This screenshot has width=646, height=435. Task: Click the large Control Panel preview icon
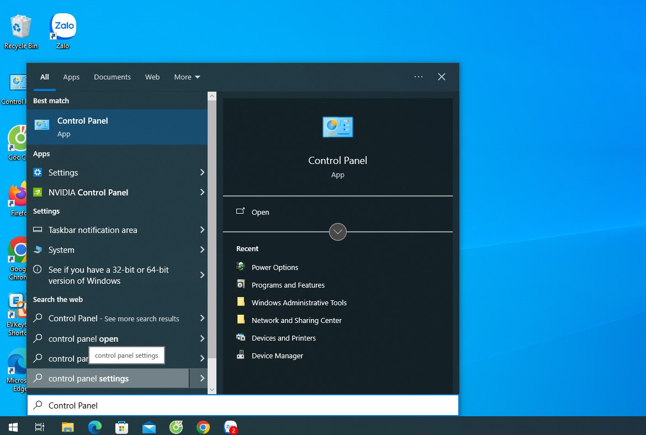coord(337,127)
